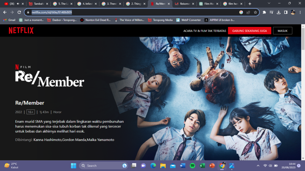This screenshot has width=305, height=171.
Task: Click the browser forward arrow
Action: pos(12,12)
